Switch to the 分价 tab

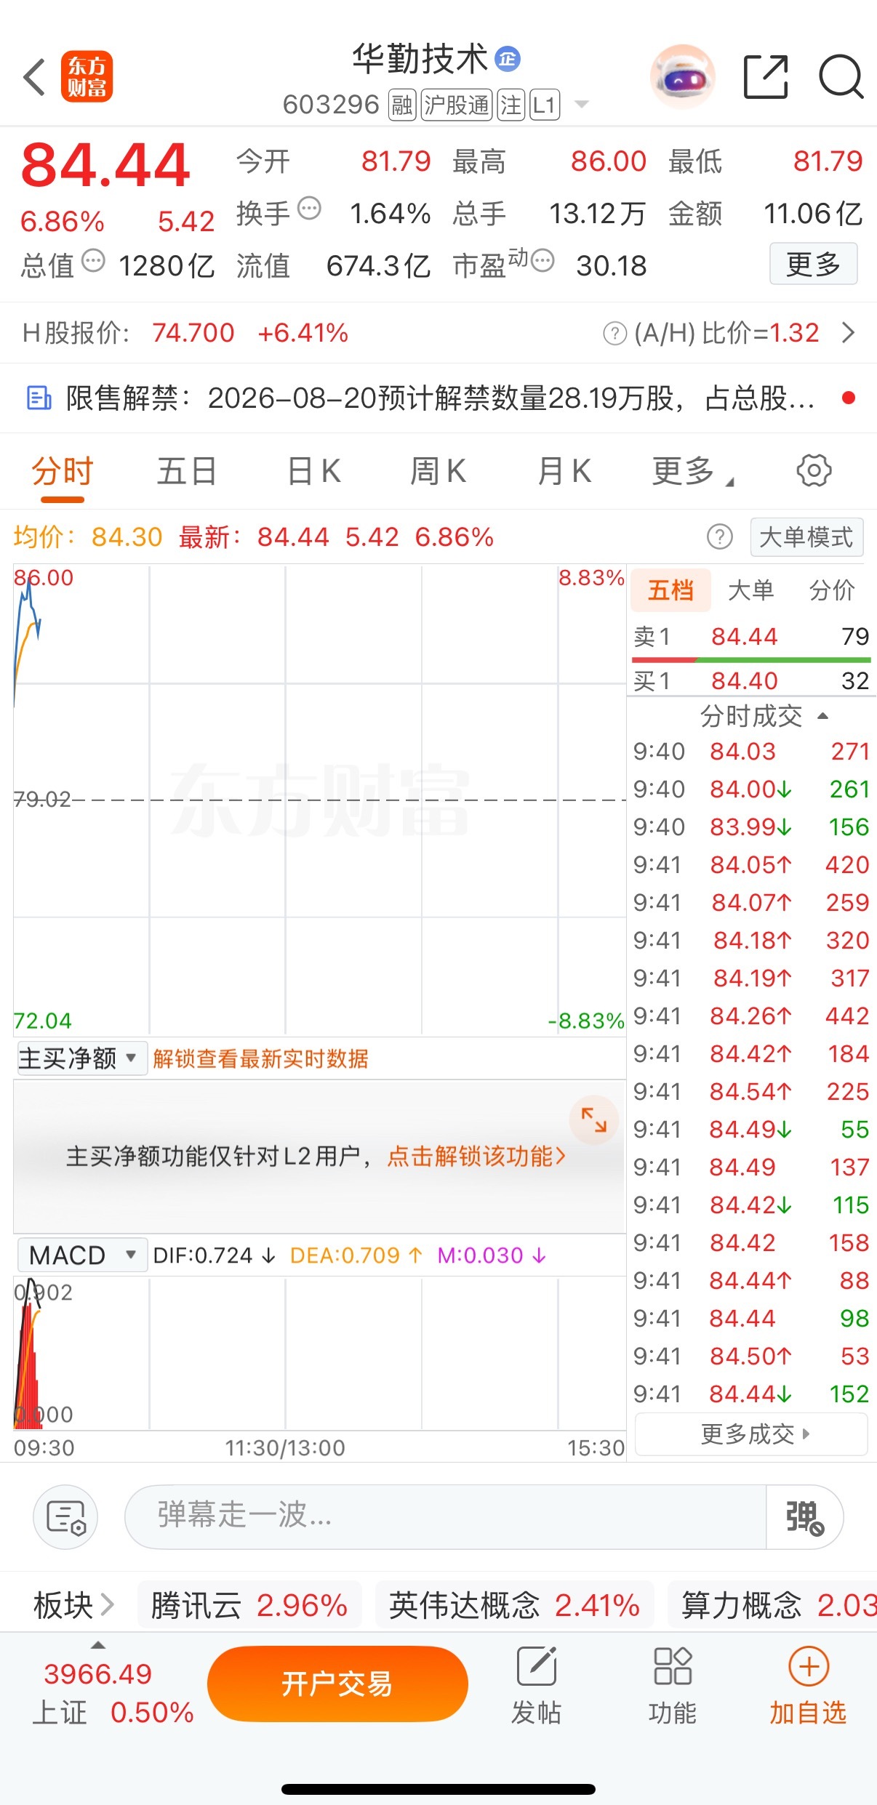[x=832, y=590]
